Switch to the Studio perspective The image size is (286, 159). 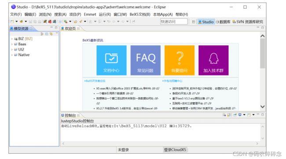[x=206, y=22]
